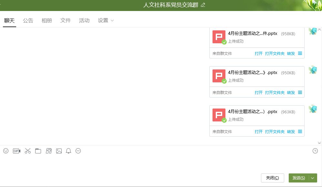Viewport: 322px width, 187px height.
Task: Open more options menu for 958KB file
Action: (300, 53)
